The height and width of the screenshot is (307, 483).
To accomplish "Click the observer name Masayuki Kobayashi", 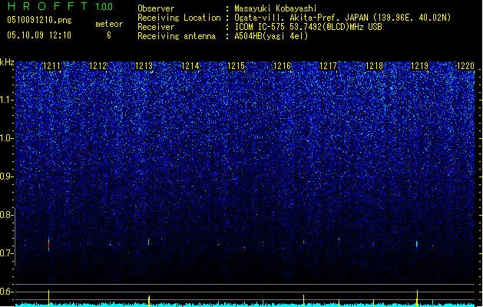I will 276,8.
